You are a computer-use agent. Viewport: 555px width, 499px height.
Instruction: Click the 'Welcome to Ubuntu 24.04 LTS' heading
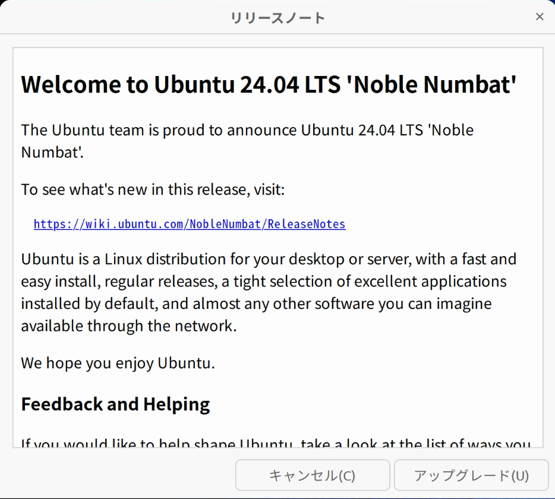point(269,84)
